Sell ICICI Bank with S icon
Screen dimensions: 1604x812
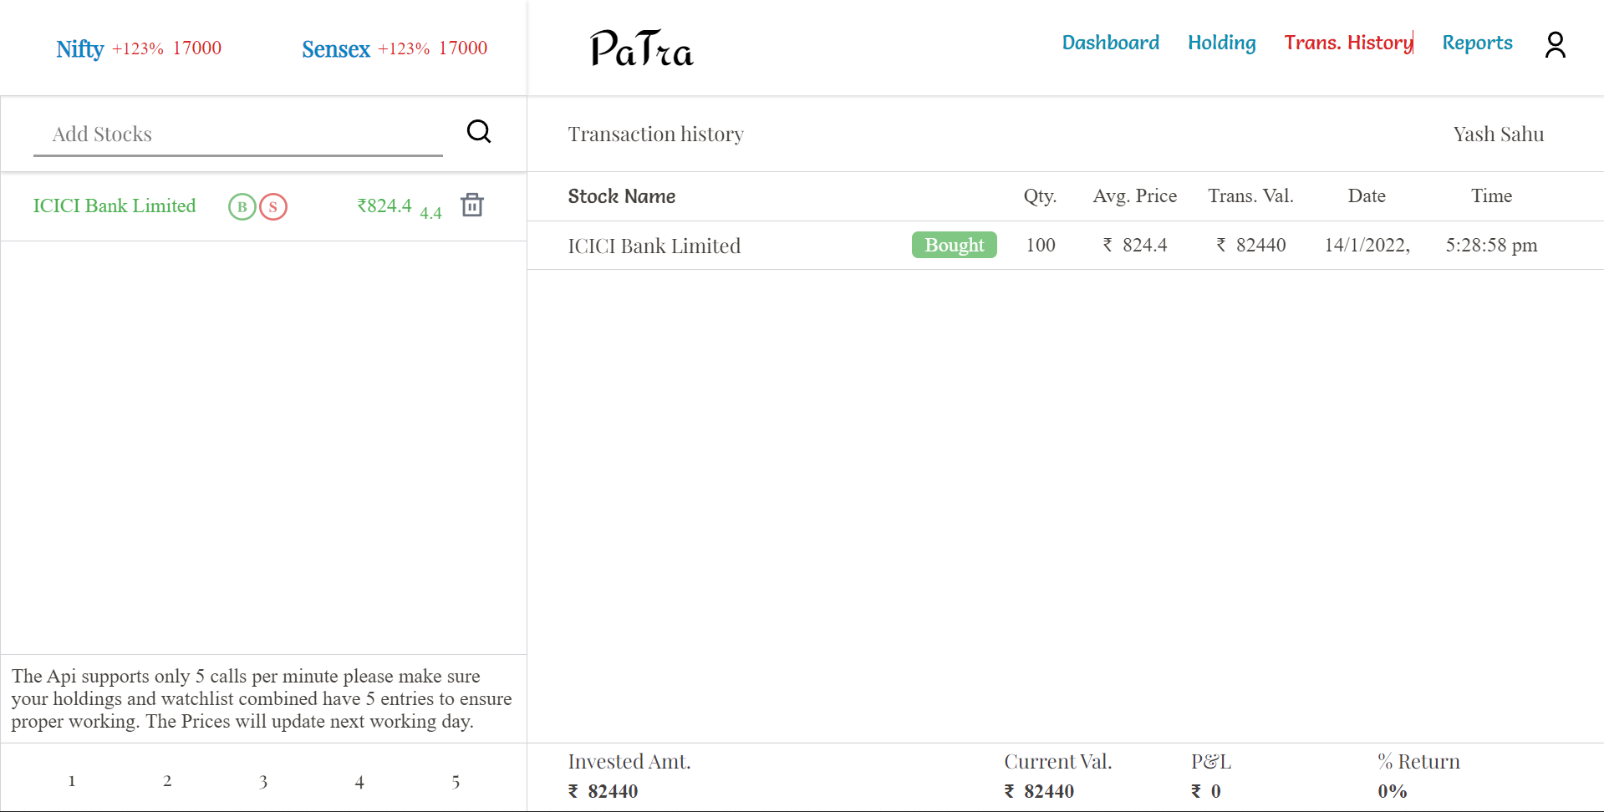273,206
